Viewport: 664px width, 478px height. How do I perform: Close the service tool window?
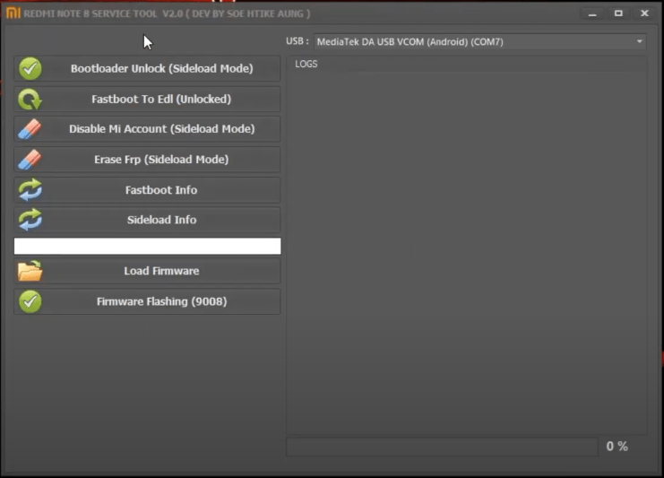pyautogui.click(x=644, y=13)
